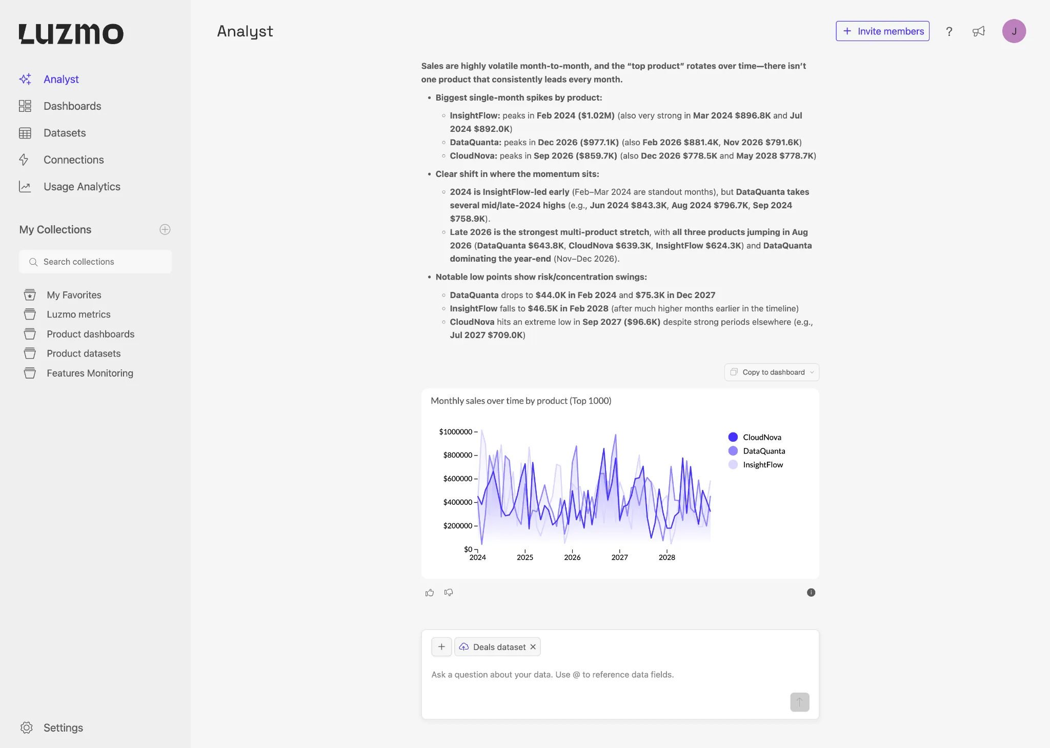1050x748 pixels.
Task: Click the Product dashboards collection icon
Action: coord(30,334)
